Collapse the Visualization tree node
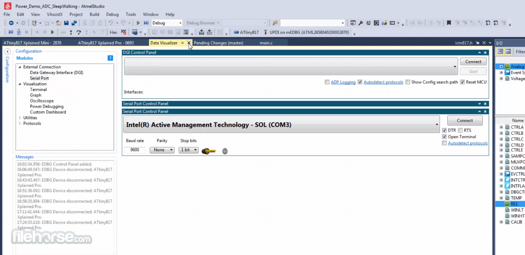This screenshot has width=525, height=255. click(x=20, y=84)
